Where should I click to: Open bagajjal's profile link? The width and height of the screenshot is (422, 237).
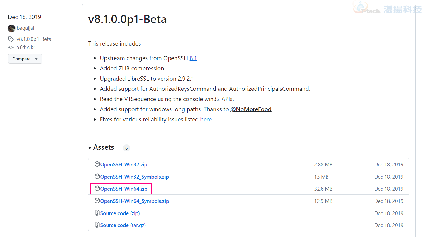[x=25, y=28]
